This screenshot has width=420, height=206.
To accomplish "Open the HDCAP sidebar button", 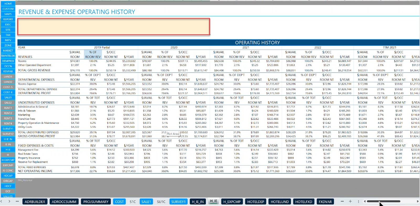I will (x=8, y=176).
